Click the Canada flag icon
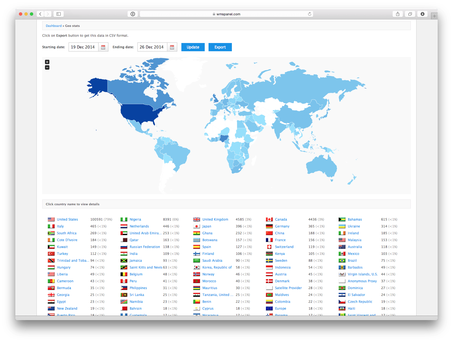 (269, 220)
